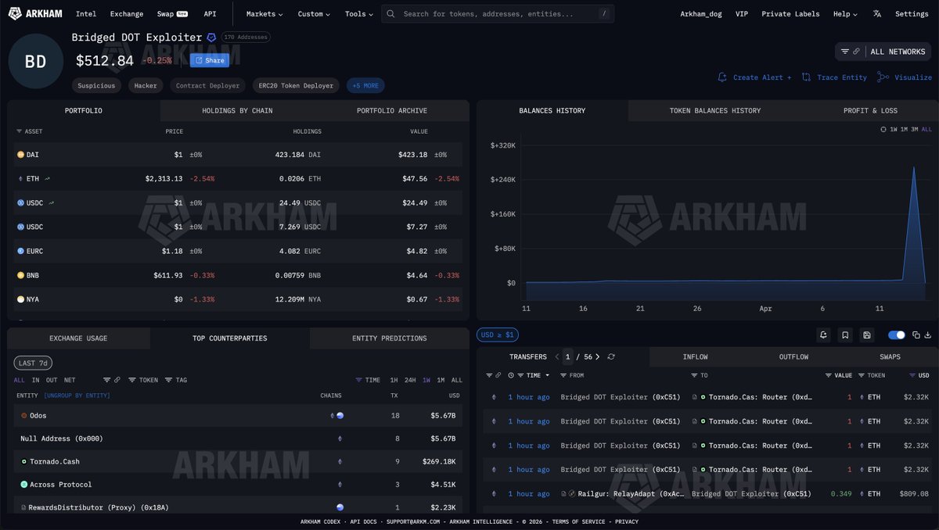The image size is (939, 530).
Task: Click the clock icon in TIME column header
Action: 510,375
